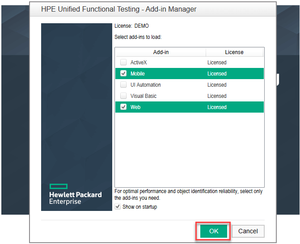Check the ActiveX add-in checkbox
The image size is (300, 244).
coord(123,63)
